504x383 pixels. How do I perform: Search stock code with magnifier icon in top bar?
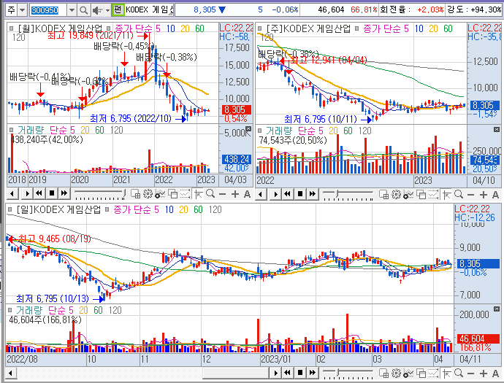click(83, 10)
